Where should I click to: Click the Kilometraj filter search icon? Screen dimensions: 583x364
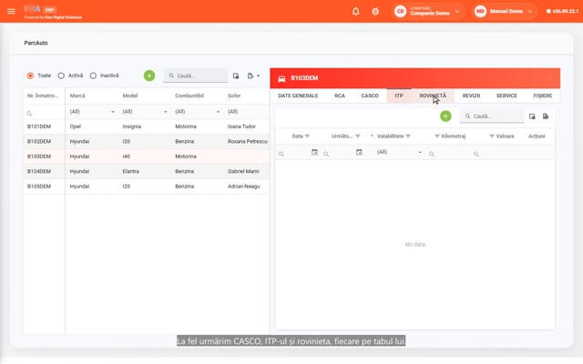point(432,154)
